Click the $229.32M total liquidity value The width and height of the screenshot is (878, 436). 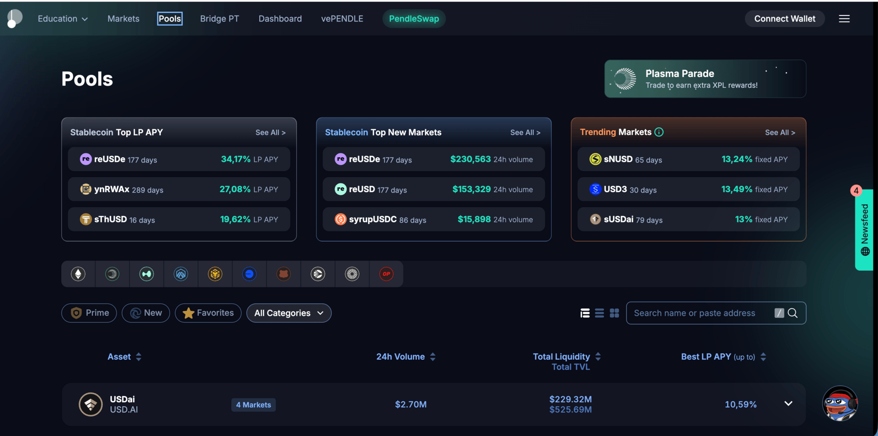[570, 399]
